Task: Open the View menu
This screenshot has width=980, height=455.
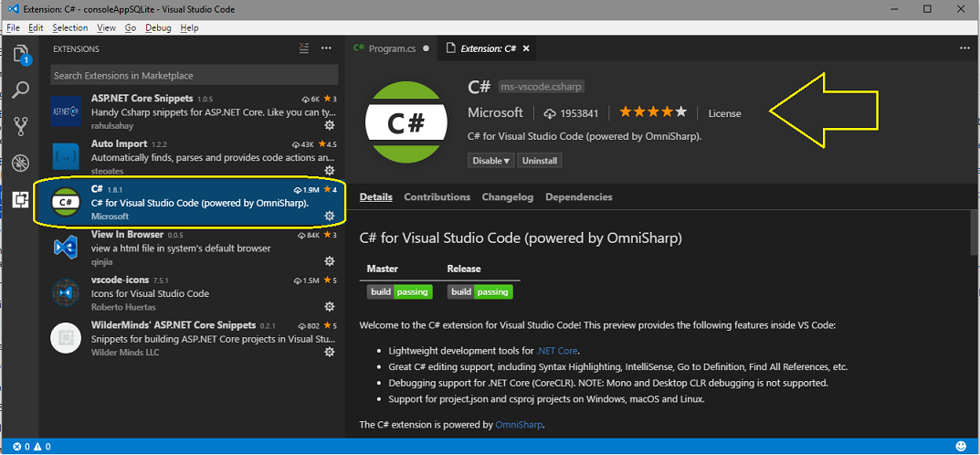Action: (106, 28)
